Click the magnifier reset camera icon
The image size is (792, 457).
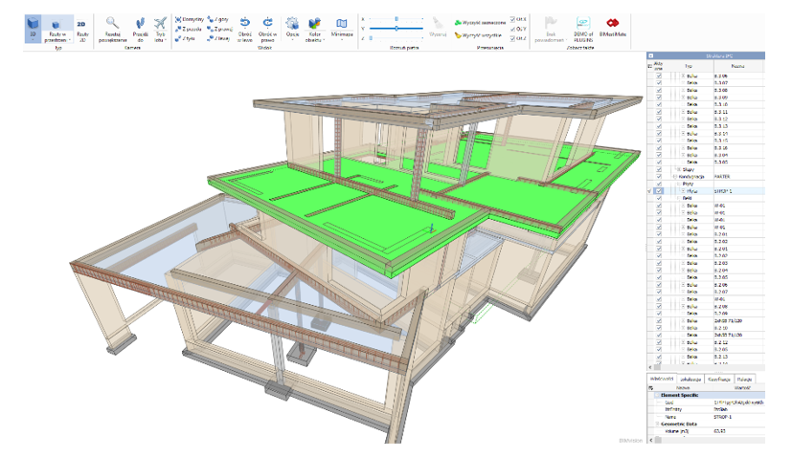pyautogui.click(x=113, y=26)
